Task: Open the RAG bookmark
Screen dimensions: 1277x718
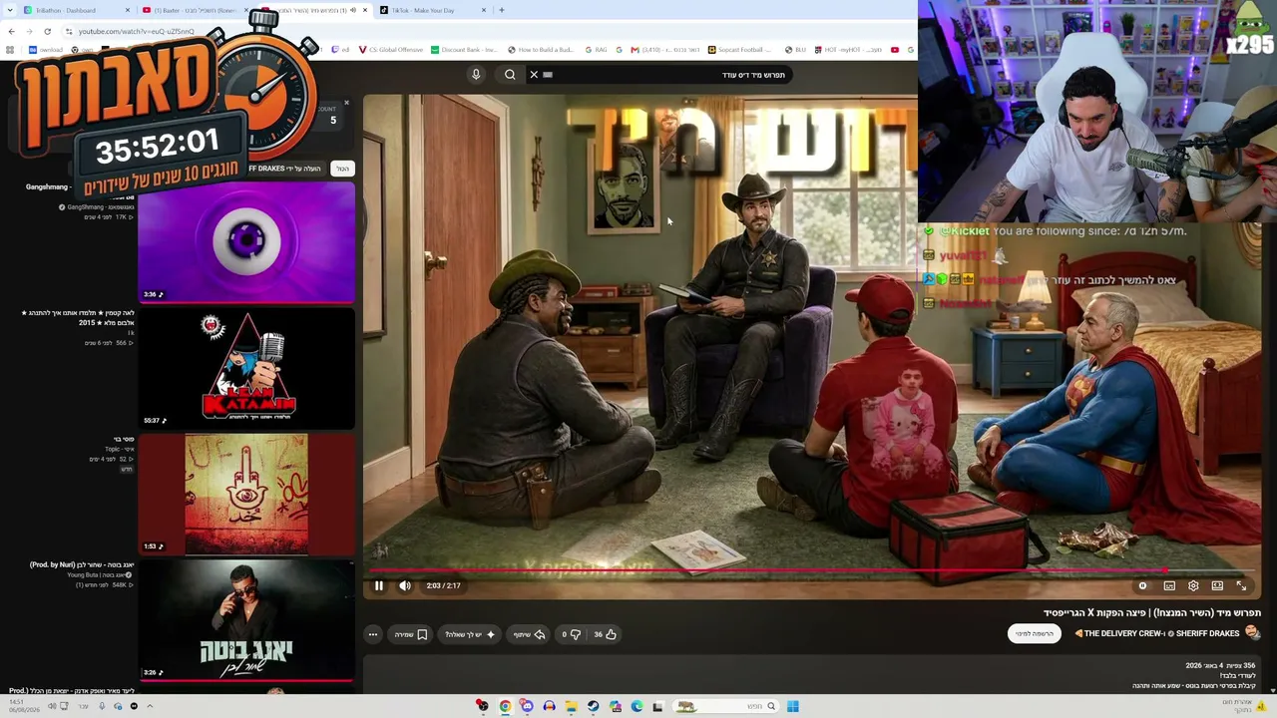Action: click(x=596, y=50)
